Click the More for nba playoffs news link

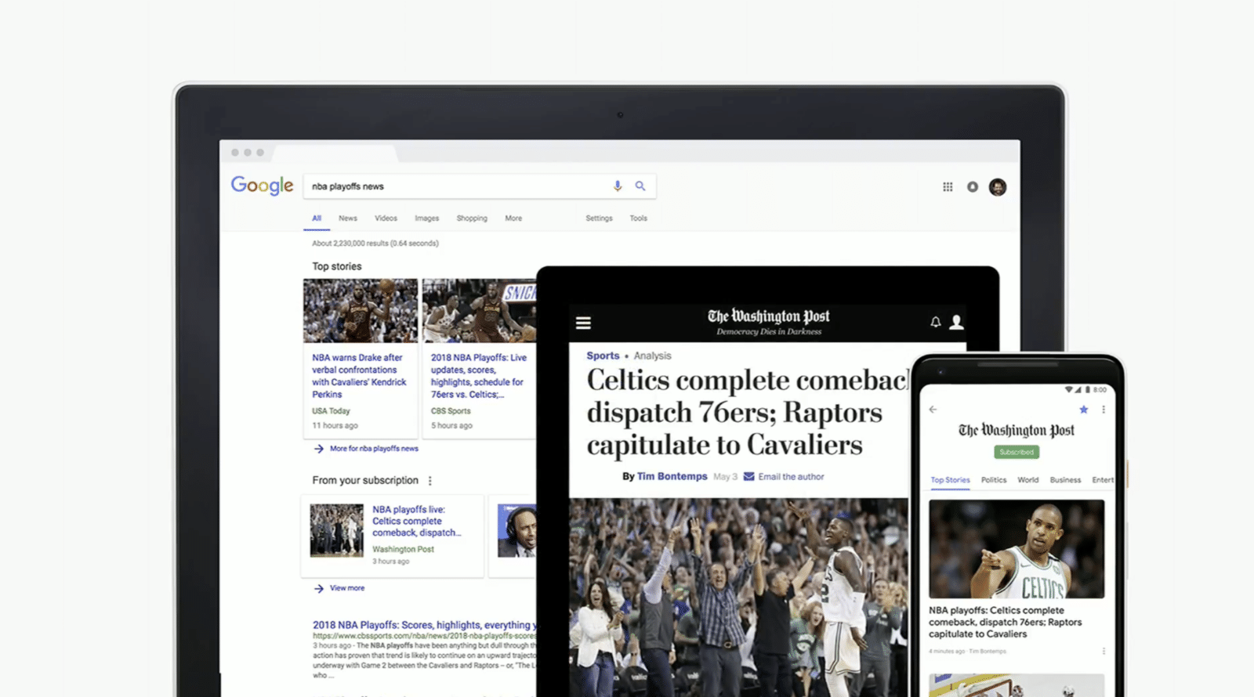[x=373, y=449]
